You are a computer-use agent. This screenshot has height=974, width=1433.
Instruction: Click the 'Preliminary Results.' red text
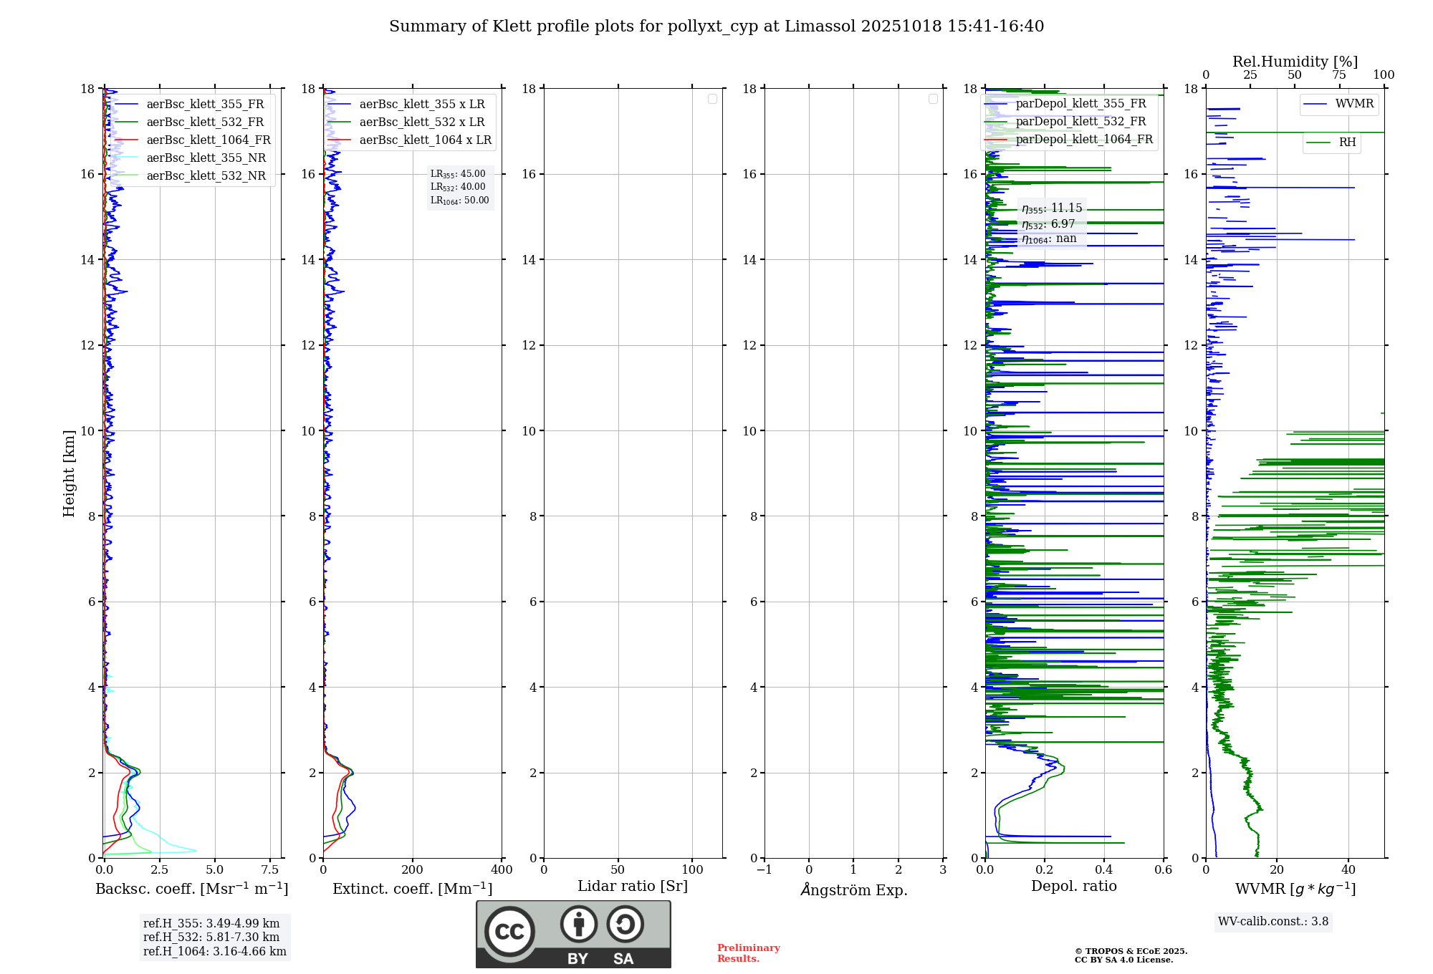748,953
